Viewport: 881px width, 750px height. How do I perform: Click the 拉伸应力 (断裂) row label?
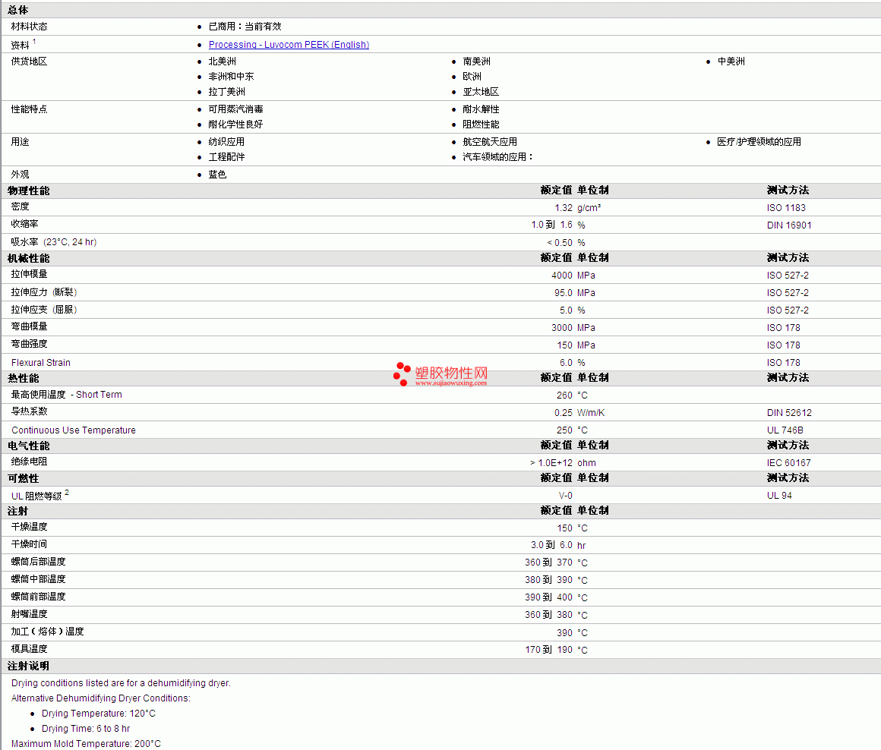pos(44,292)
